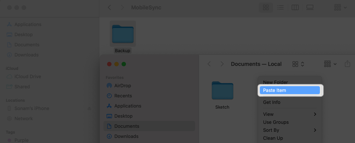Minimize the Documents window with yellow button
The height and width of the screenshot is (143, 355).
[117, 64]
